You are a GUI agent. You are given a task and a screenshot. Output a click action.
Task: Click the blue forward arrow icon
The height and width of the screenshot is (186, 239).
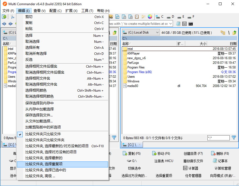click(11, 24)
